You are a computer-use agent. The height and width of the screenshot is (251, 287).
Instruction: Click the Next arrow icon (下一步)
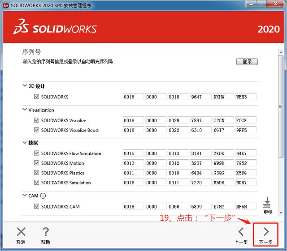[x=265, y=232]
